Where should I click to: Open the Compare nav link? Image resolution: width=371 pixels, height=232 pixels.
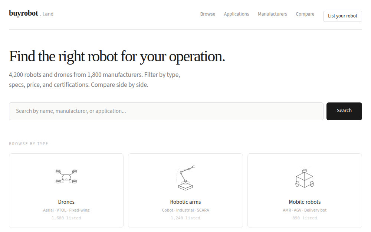(x=305, y=14)
